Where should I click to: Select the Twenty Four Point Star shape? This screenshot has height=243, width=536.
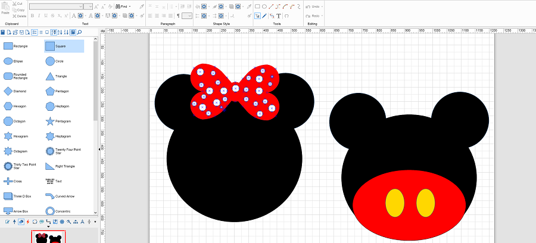pos(64,151)
